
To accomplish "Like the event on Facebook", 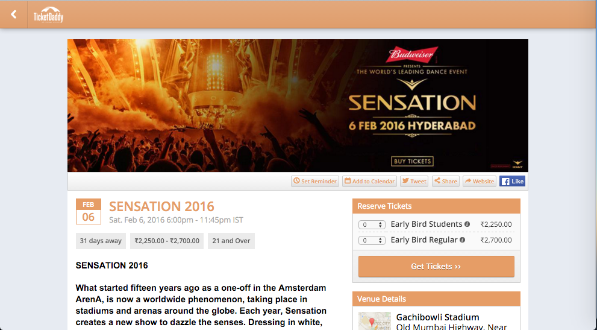I will pos(513,181).
